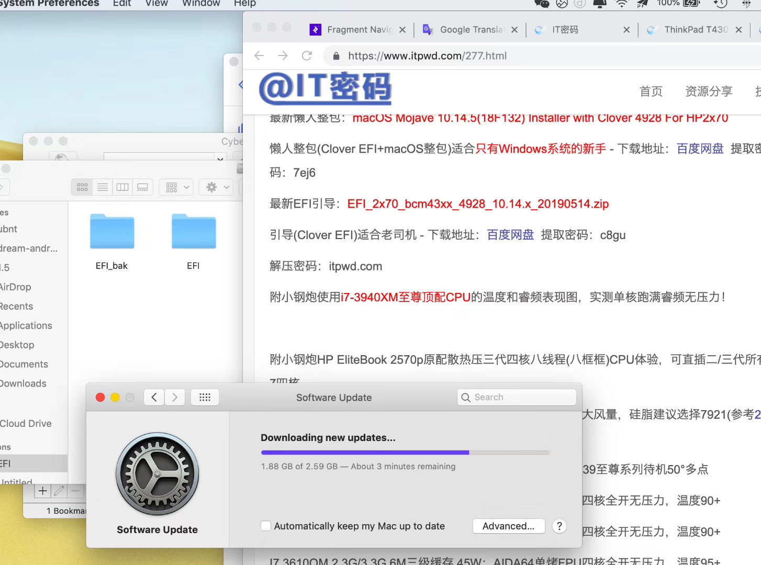Open the Edit menu
761x565 pixels.
point(122,3)
